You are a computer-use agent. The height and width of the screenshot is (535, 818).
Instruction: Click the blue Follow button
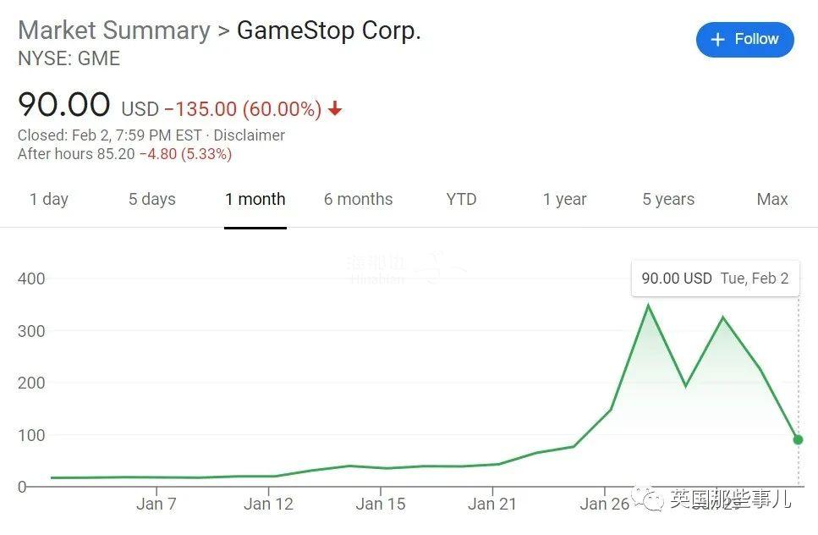coord(745,40)
